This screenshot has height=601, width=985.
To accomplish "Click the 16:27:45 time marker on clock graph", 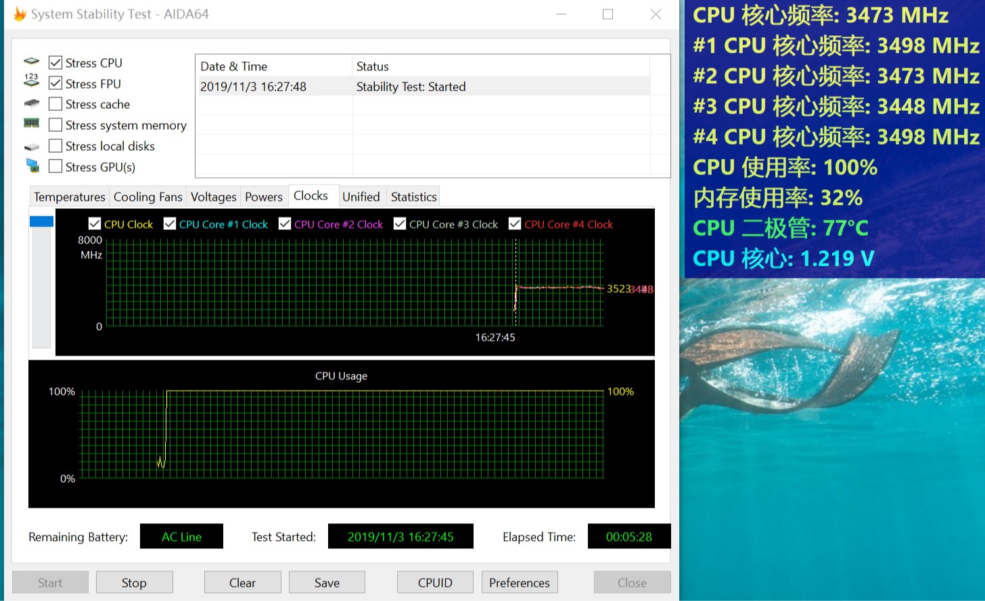I will coord(495,337).
